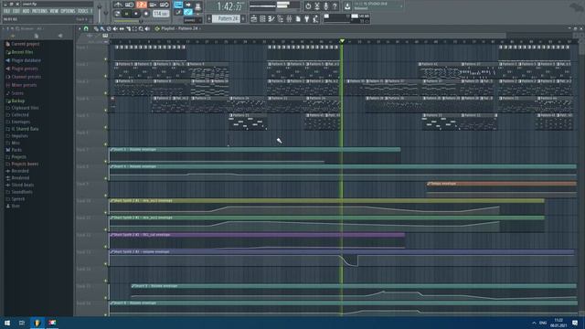Click the master pitch slider
This screenshot has height=329, width=585.
coord(106,13)
